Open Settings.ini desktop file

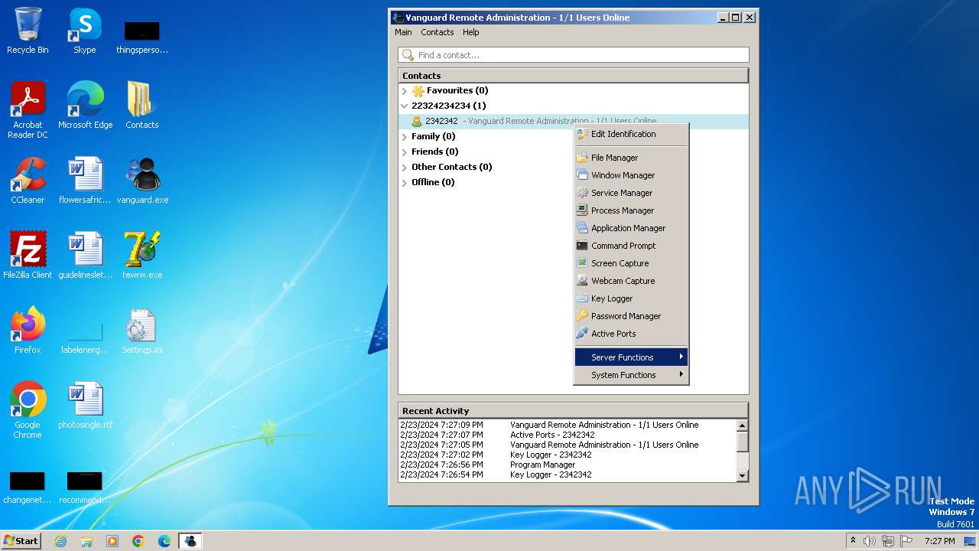pyautogui.click(x=142, y=331)
